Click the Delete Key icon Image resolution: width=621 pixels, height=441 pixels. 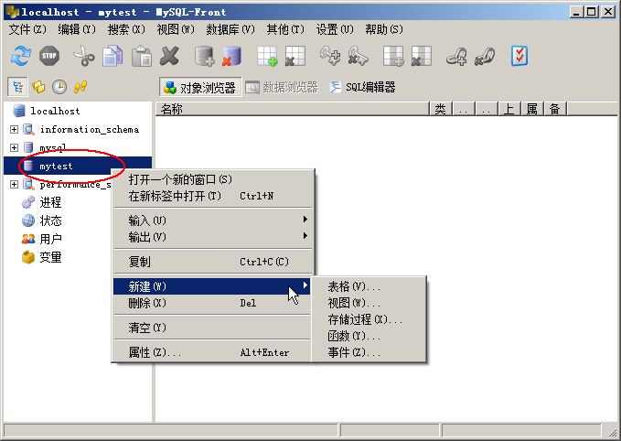pyautogui.click(x=358, y=56)
